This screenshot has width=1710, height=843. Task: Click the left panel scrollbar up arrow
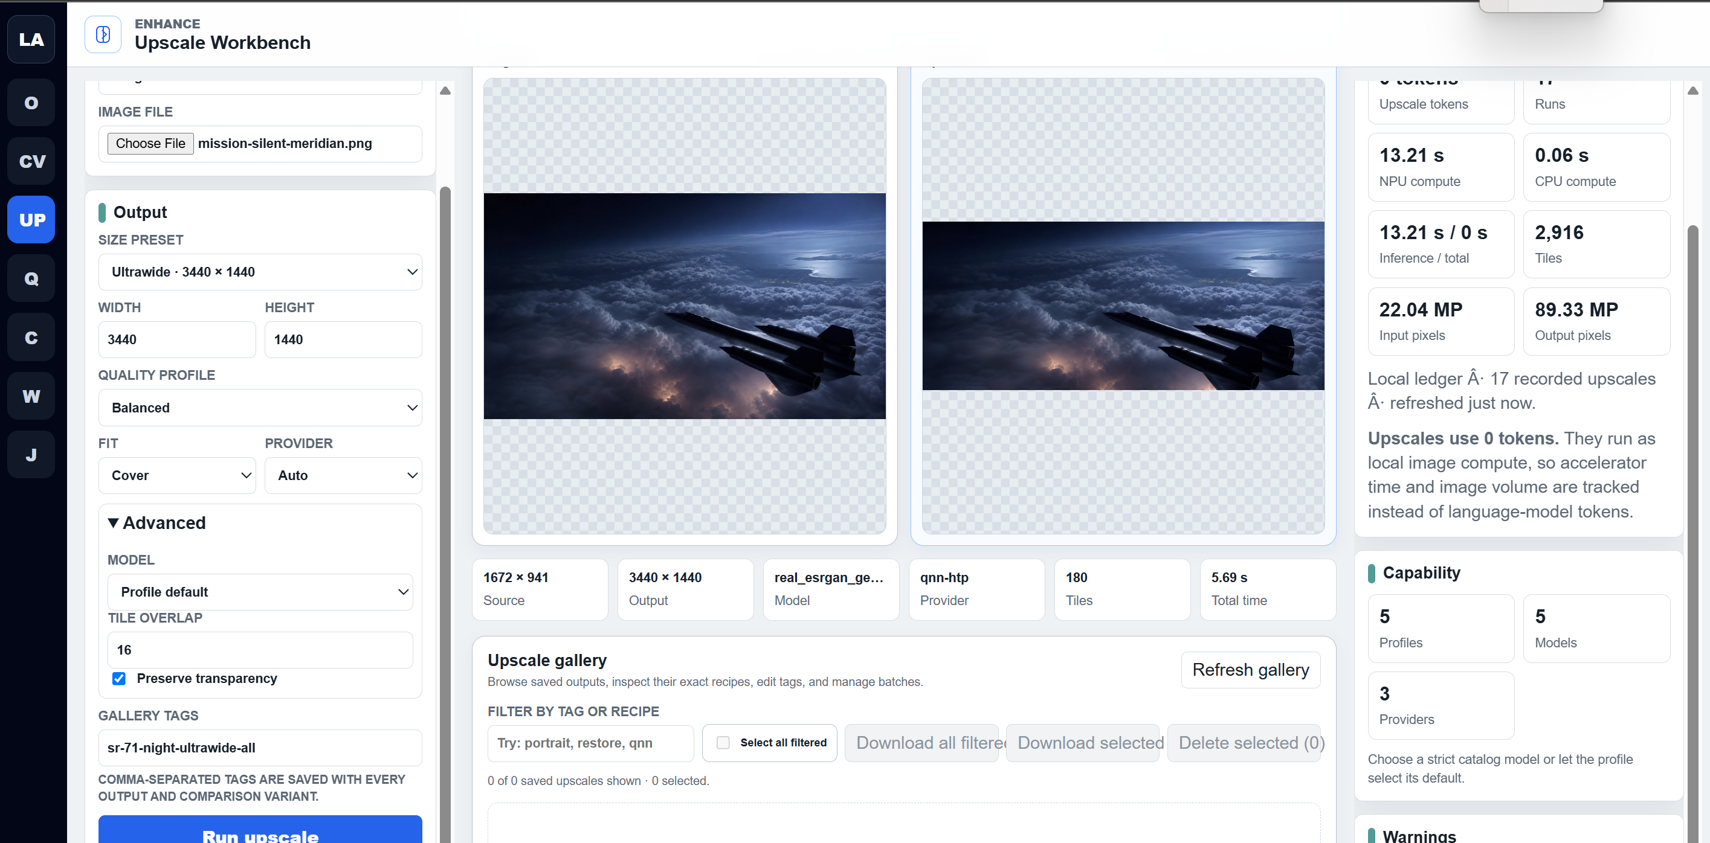(445, 90)
